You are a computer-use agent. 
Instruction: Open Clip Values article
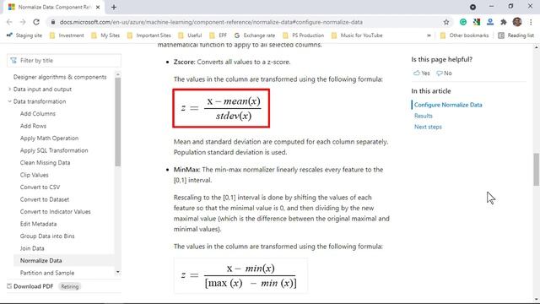click(34, 175)
